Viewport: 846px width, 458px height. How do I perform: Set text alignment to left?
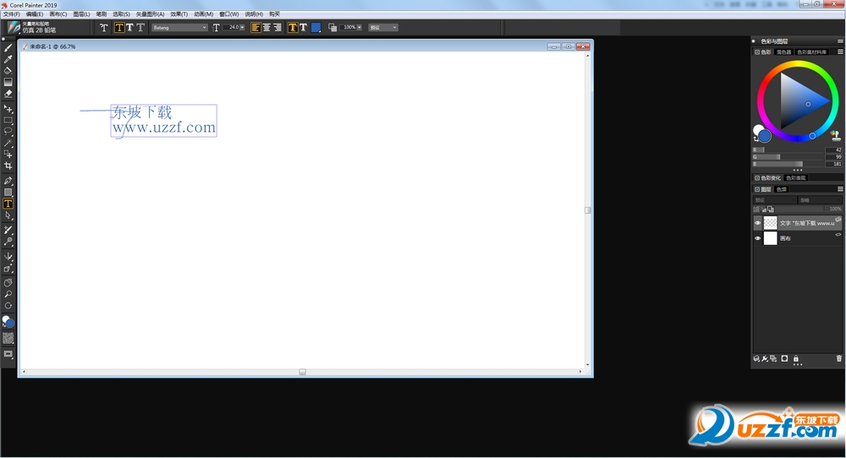(255, 28)
